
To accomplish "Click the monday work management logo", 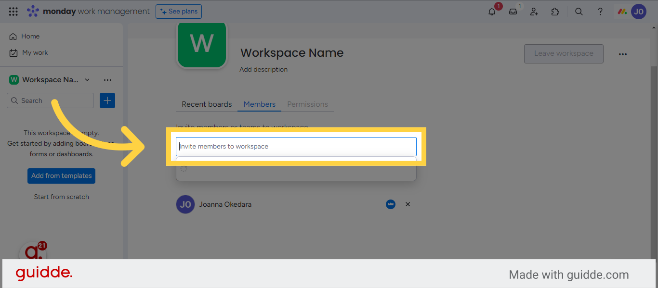I will coord(88,12).
